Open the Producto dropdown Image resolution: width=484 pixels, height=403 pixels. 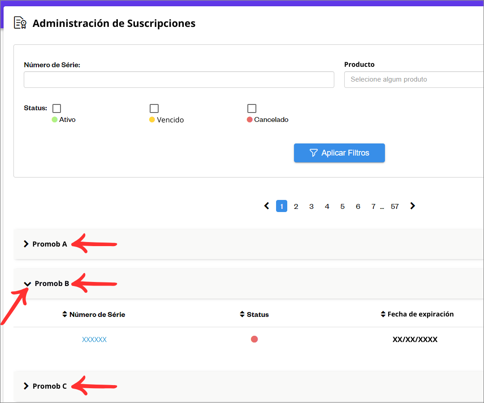(414, 80)
